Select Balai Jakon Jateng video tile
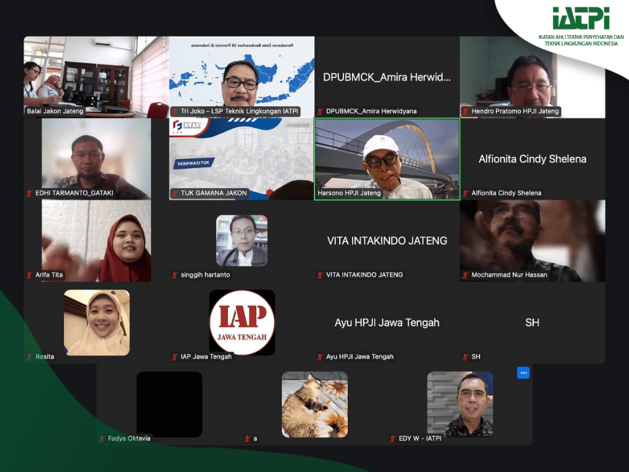Image resolution: width=629 pixels, height=472 pixels. click(x=96, y=77)
